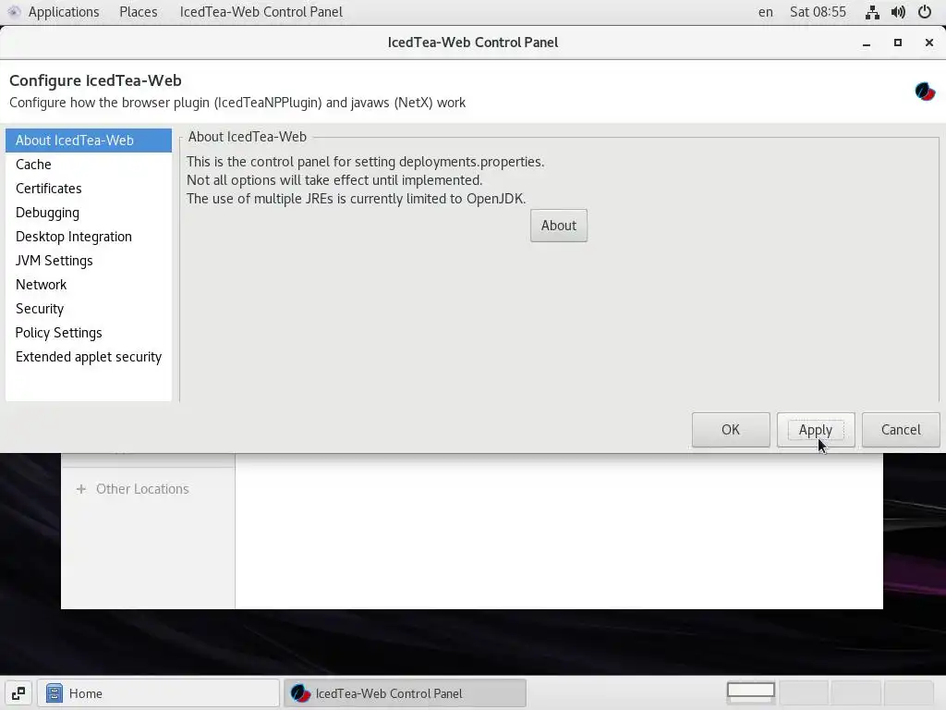The width and height of the screenshot is (946, 710).
Task: Open the Places menu
Action: point(139,12)
